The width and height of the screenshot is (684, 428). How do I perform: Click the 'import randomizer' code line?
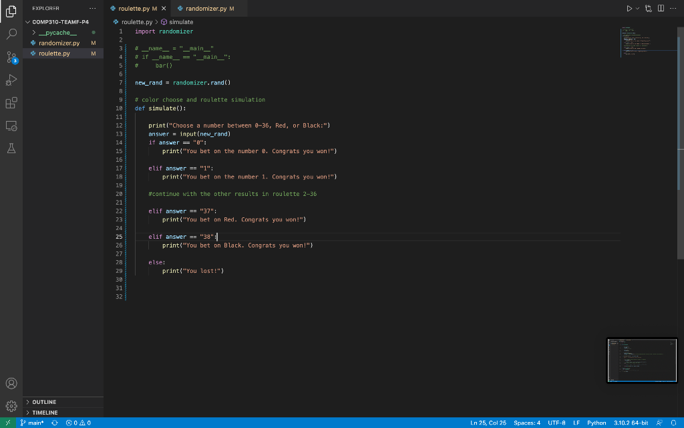pyautogui.click(x=164, y=31)
